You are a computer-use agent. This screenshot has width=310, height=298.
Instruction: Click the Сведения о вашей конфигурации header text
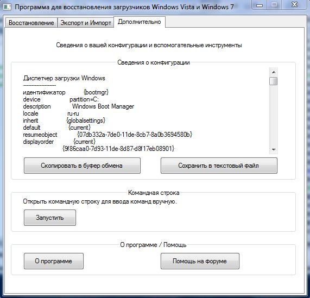coord(149,45)
